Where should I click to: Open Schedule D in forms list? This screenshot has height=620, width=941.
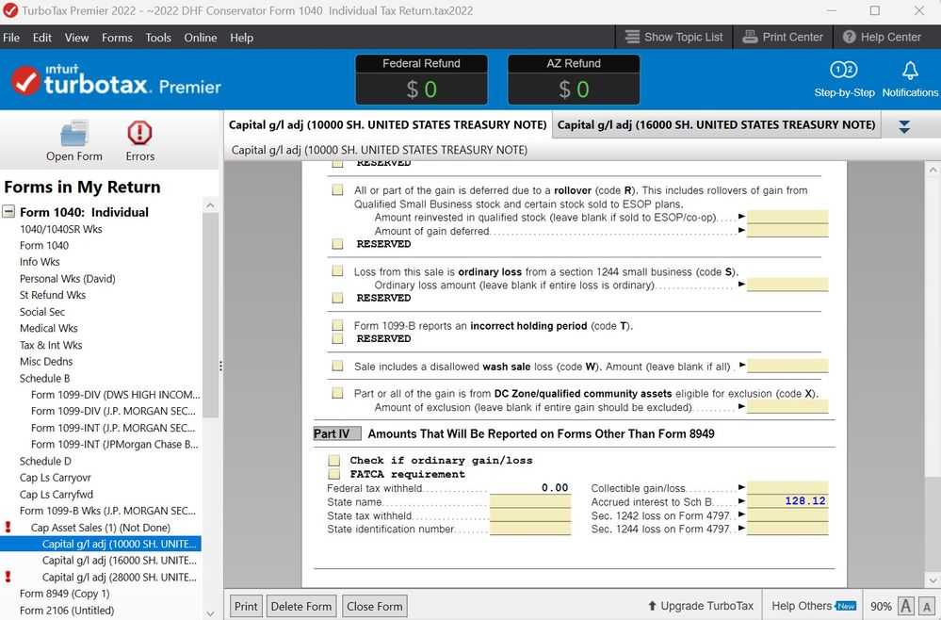point(45,461)
